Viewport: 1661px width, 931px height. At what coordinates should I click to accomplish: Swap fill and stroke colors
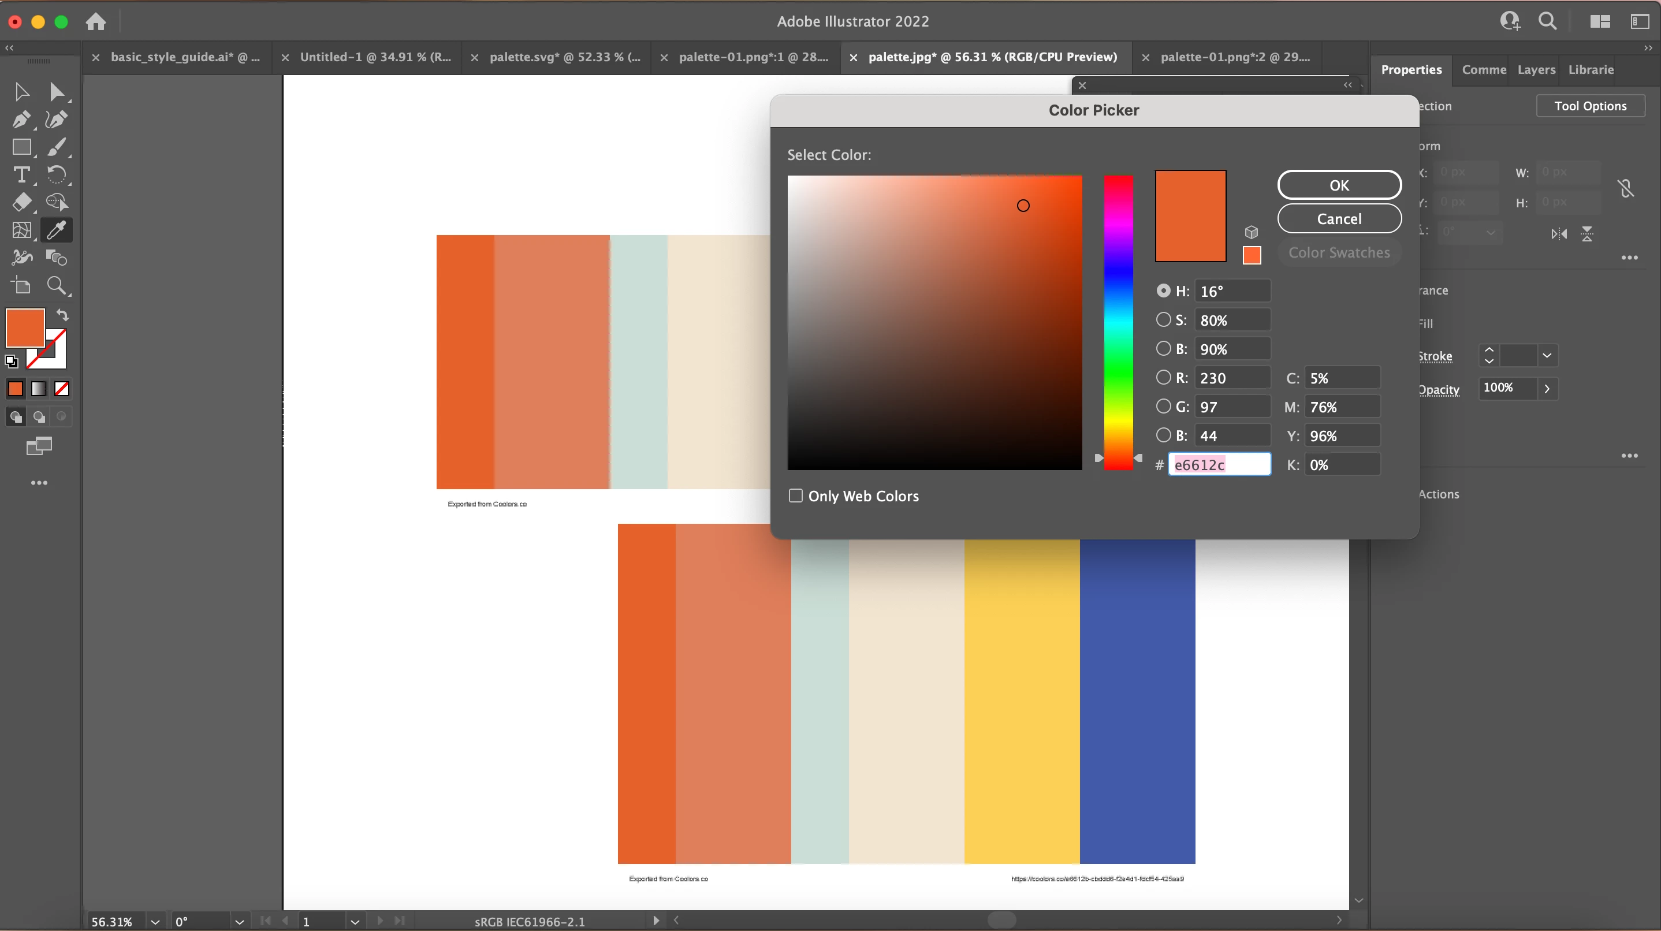[x=62, y=315]
